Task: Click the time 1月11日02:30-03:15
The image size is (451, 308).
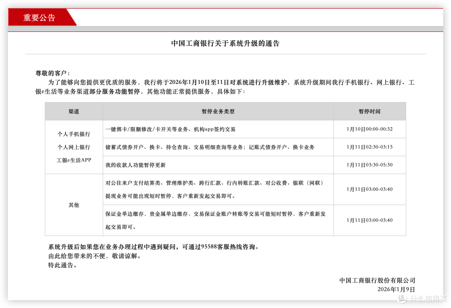Action: 370,147
